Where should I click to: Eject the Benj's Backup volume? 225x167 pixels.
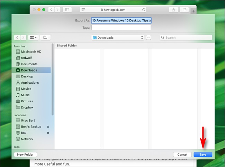[x=48, y=127]
